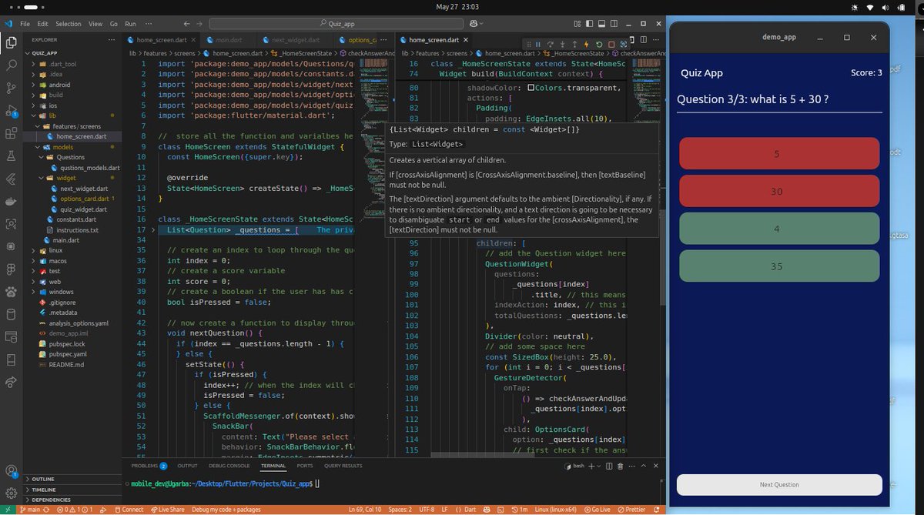Go back with navigation arrow
The image size is (924, 515).
[x=188, y=24]
